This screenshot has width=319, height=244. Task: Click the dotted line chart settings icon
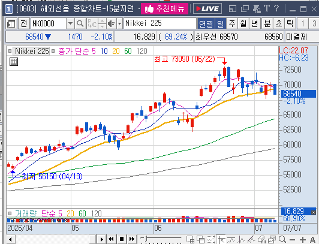211,240
